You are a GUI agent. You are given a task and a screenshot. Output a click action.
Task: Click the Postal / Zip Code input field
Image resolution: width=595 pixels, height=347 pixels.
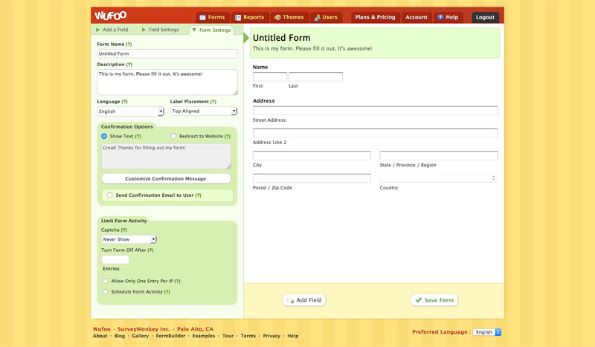pos(312,178)
